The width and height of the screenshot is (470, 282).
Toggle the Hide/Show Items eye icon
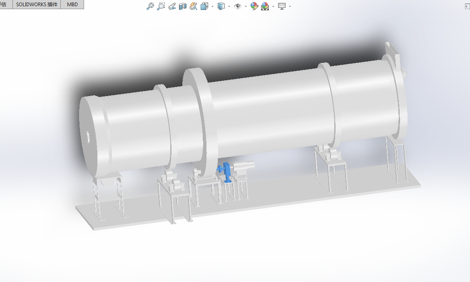pos(238,6)
